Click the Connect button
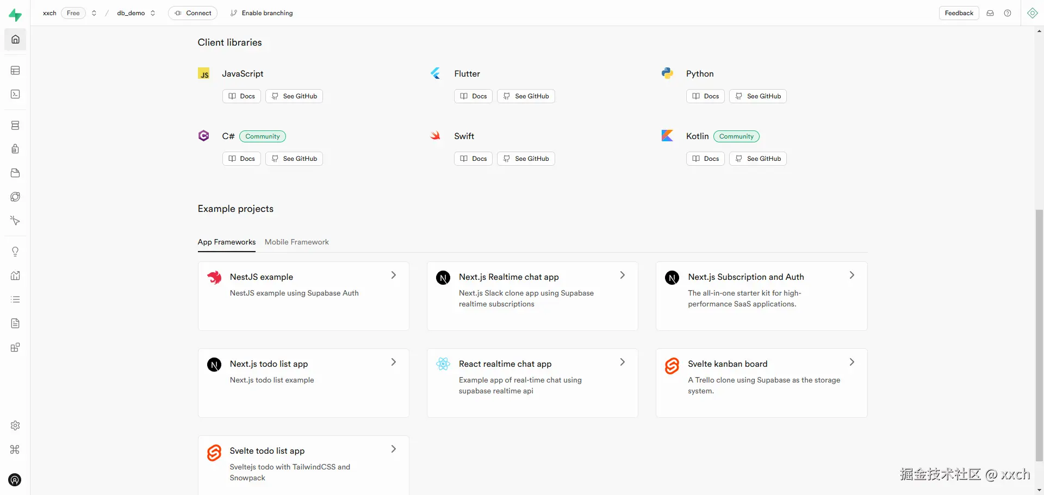1044x495 pixels. coord(192,13)
